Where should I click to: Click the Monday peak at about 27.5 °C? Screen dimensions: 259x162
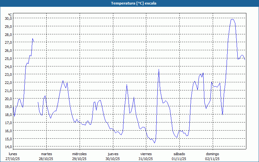(33, 39)
